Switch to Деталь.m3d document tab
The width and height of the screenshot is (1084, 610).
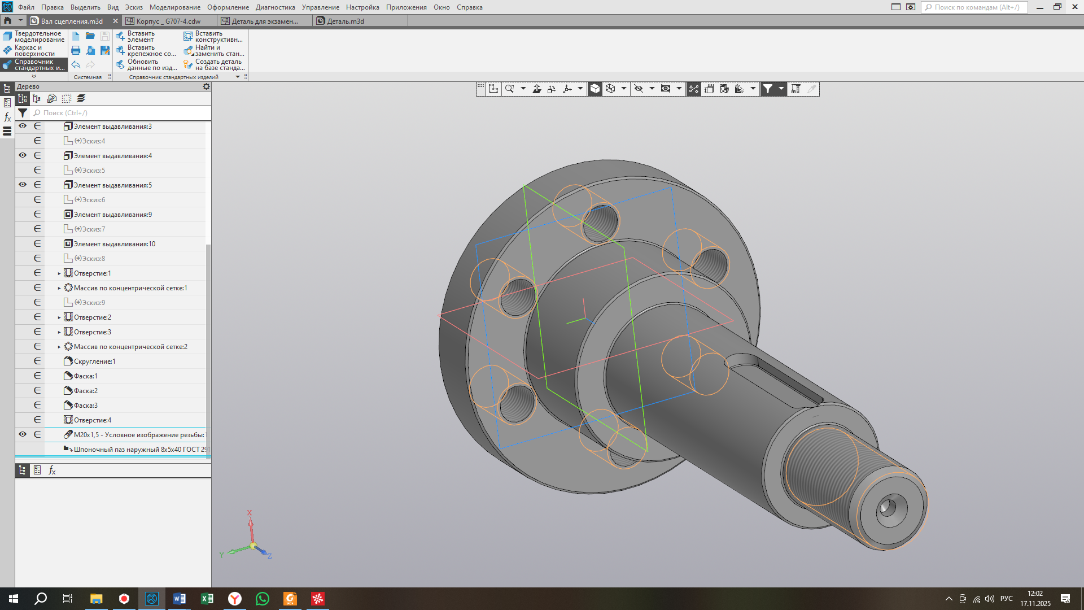(x=346, y=21)
